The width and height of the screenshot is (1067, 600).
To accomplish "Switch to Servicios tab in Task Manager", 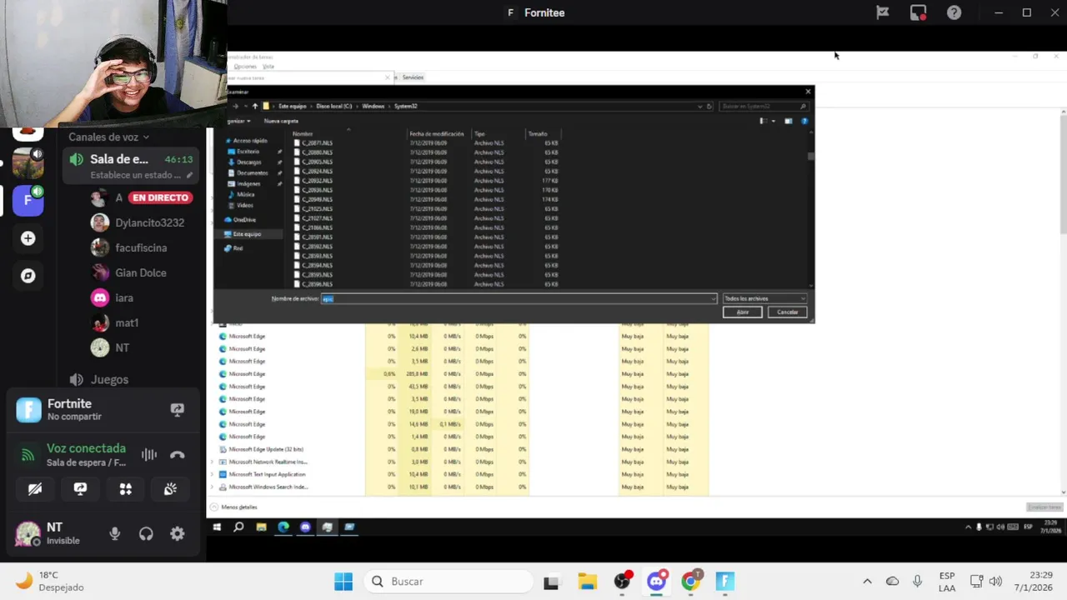I will 413,77.
